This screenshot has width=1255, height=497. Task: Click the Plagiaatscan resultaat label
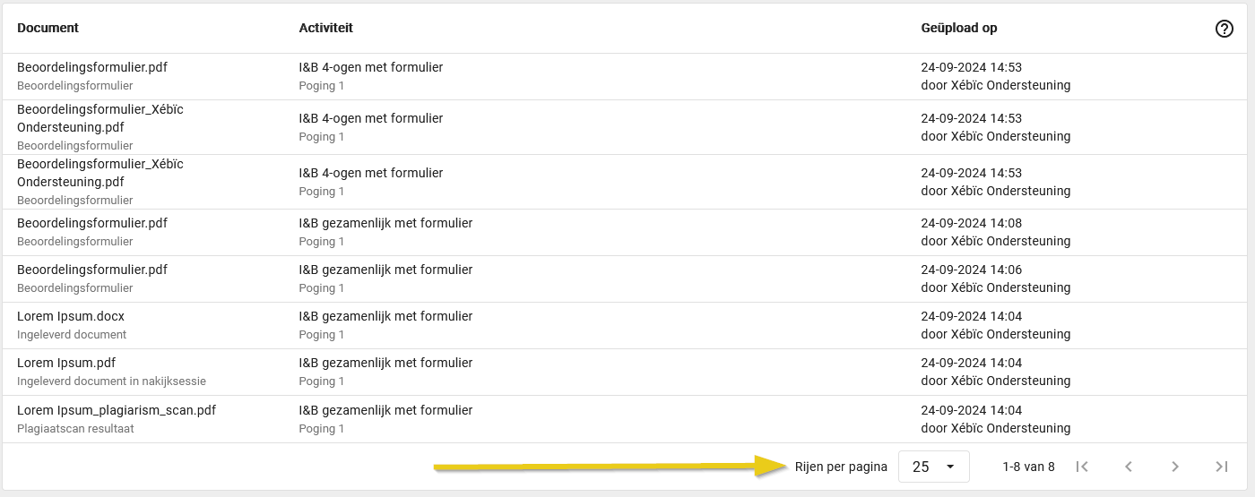pyautogui.click(x=75, y=429)
